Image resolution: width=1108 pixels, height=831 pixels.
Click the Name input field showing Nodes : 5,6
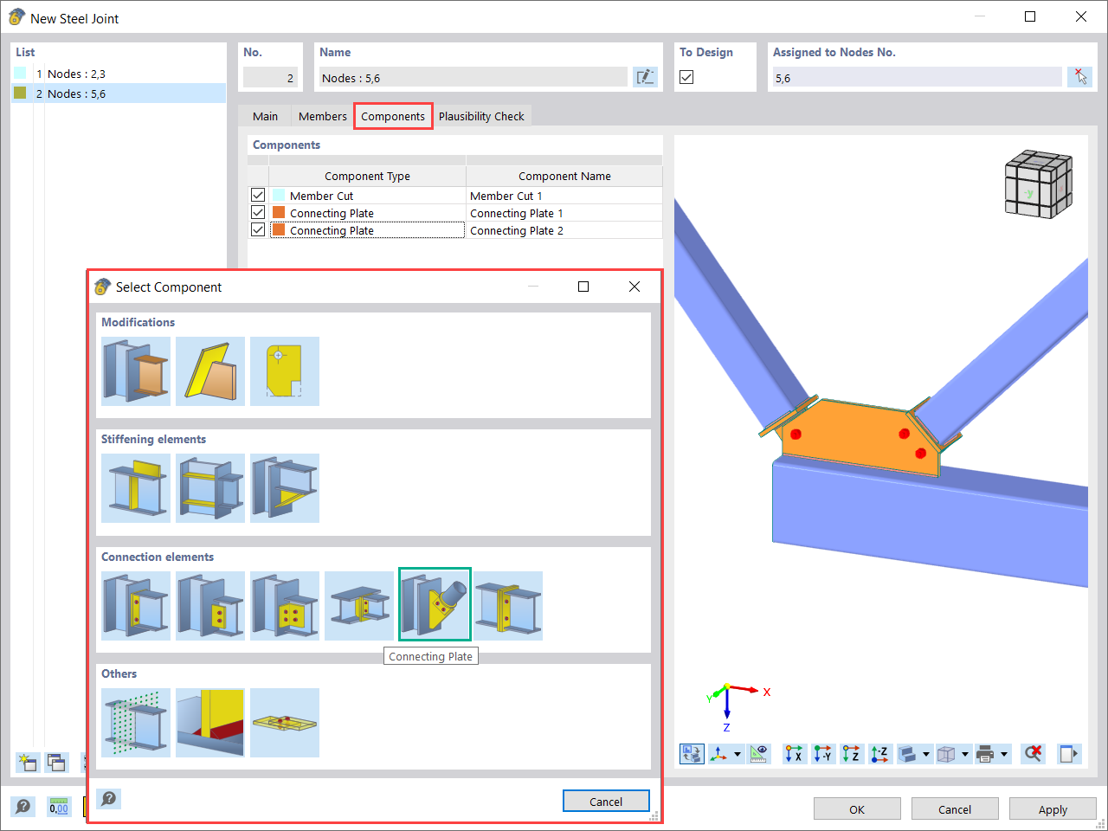click(472, 77)
